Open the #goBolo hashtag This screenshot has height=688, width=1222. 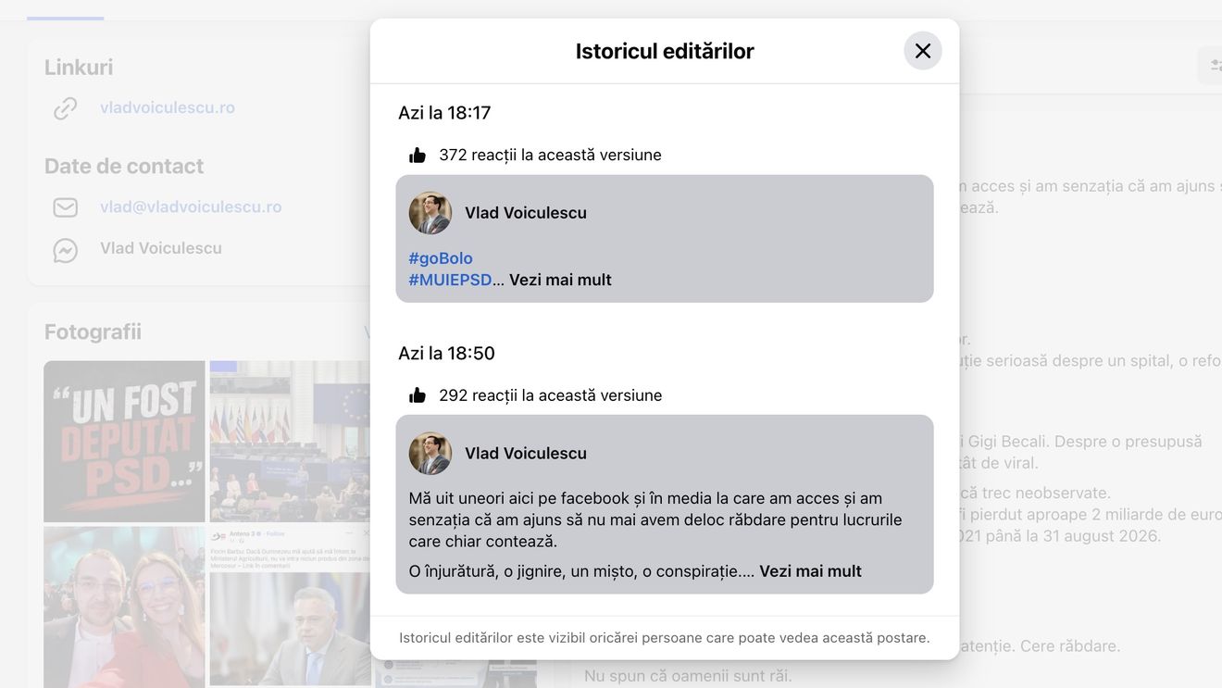441,258
